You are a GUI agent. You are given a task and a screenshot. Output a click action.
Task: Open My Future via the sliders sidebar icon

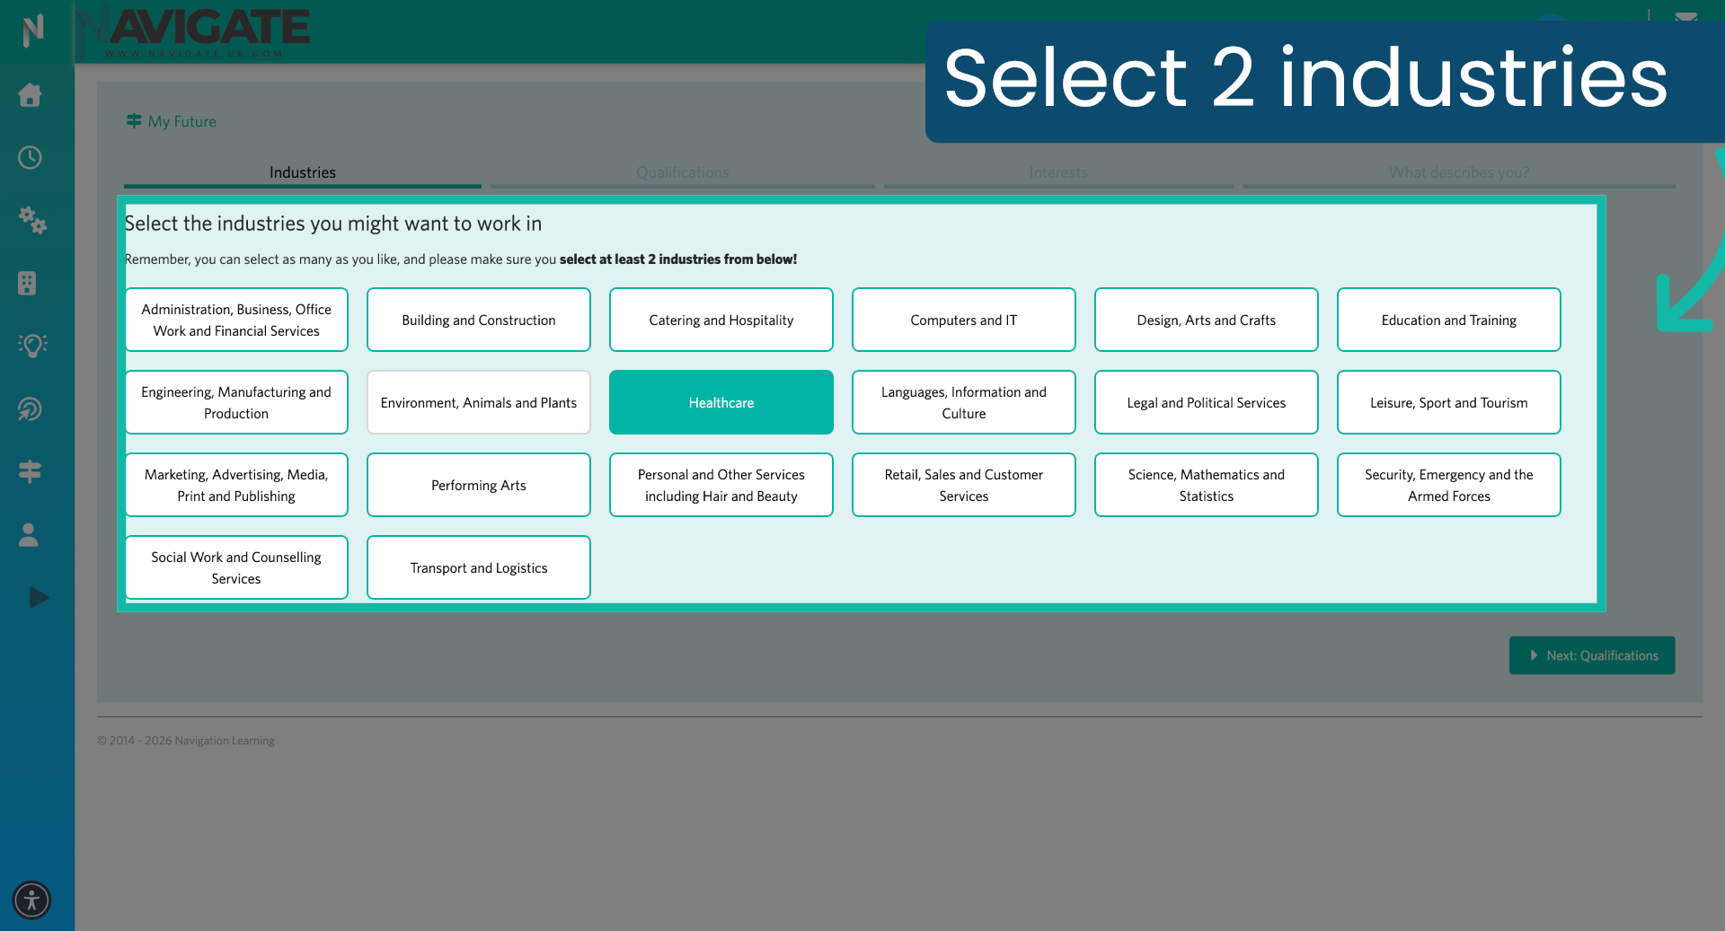pyautogui.click(x=31, y=471)
